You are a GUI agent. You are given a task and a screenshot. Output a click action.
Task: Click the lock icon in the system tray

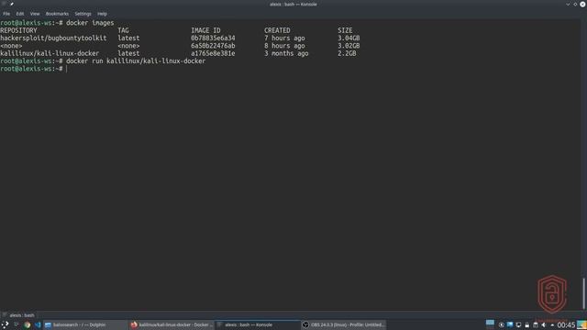[x=527, y=324]
